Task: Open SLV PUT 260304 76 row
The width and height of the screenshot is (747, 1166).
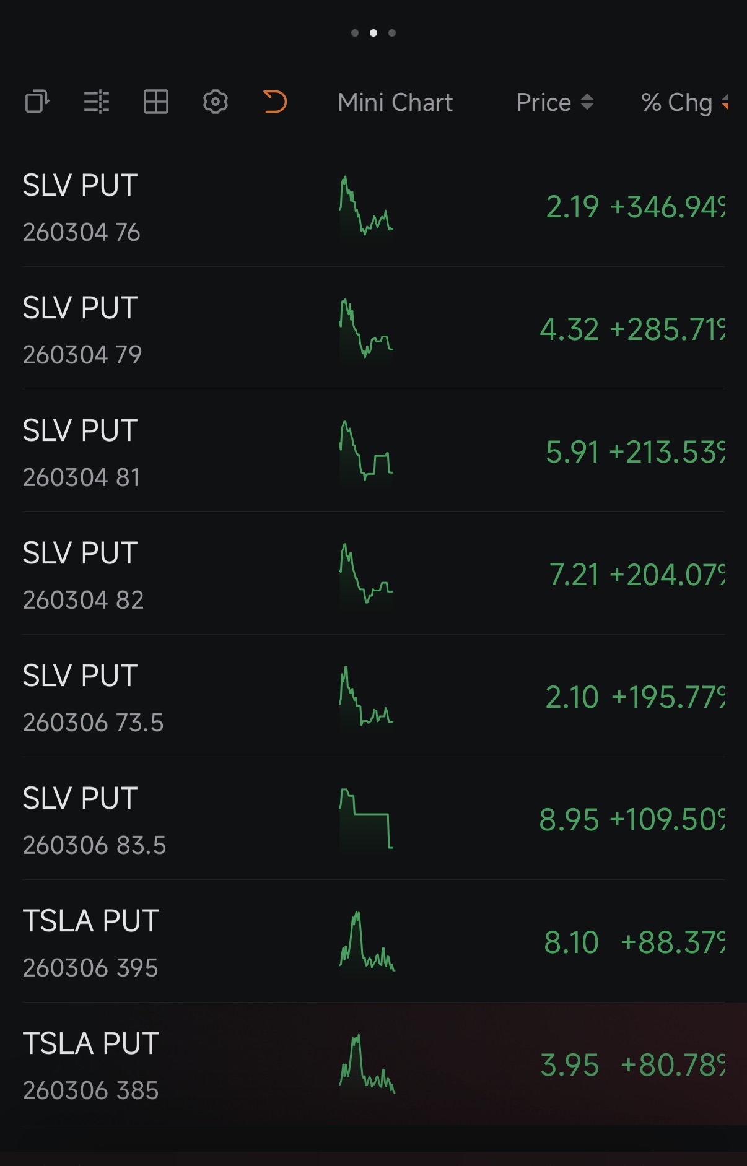Action: [x=373, y=206]
